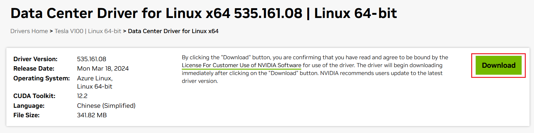Viewport: 534px width, 133px height.
Task: Click the CUDA Toolkit label
Action: pos(34,96)
